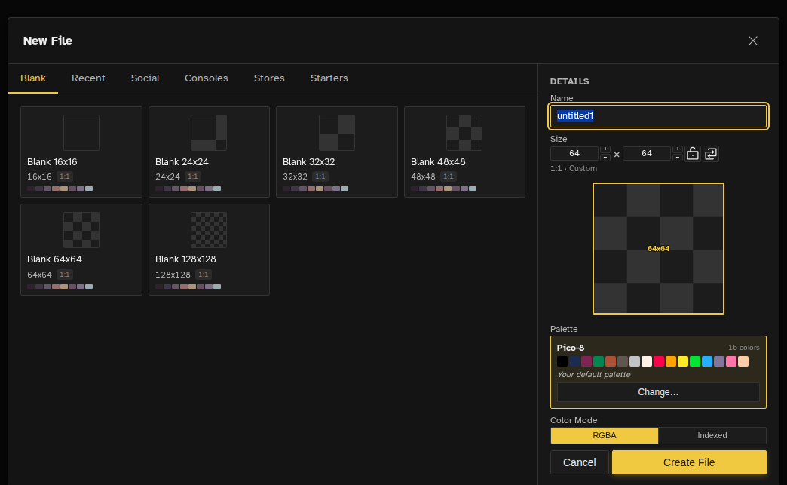Open the Social tab
This screenshot has width=787, height=485.
coord(145,78)
